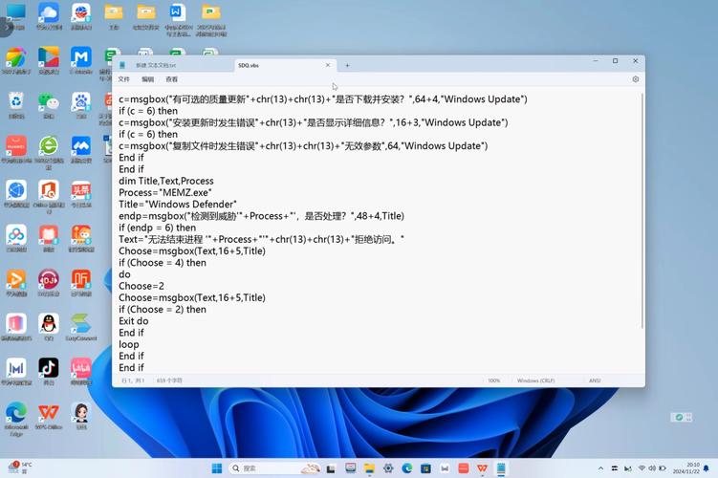This screenshot has height=478, width=718.
Task: Click the line if (Choose = 4) then
Action: (163, 262)
